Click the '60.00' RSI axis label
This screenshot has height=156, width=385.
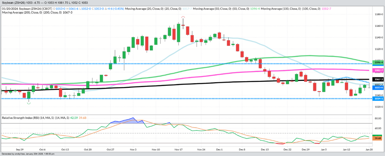(x=378, y=128)
